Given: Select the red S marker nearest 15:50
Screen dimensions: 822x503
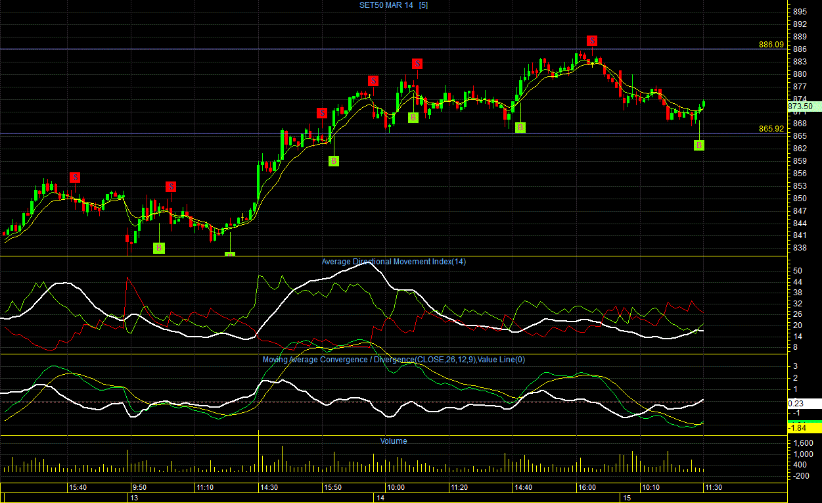Looking at the screenshot, I should 322,113.
